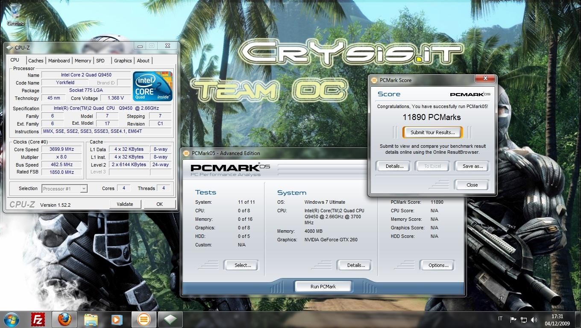
Task: Switch to the CPU tab
Action: pyautogui.click(x=15, y=60)
